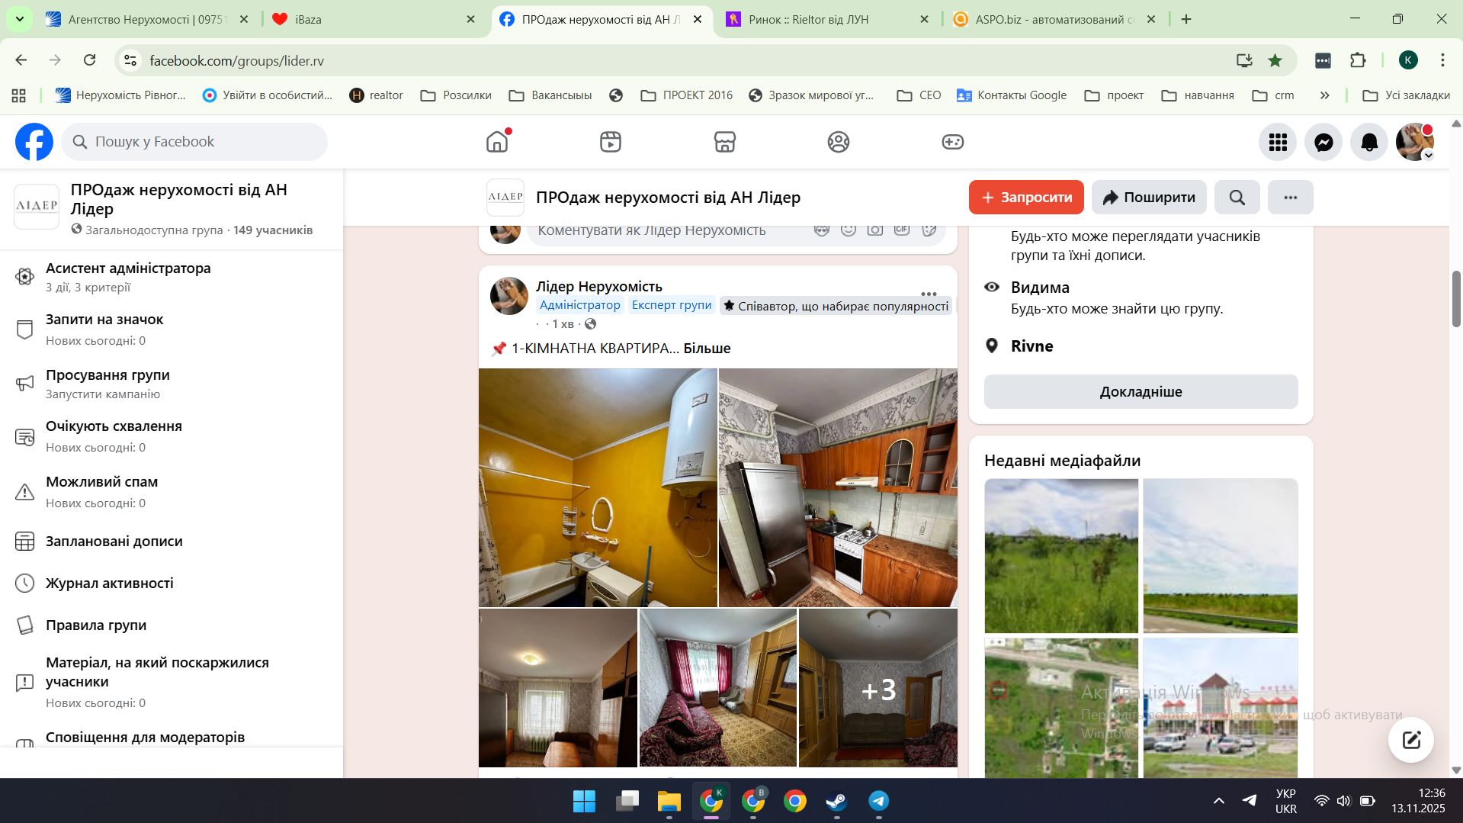Image resolution: width=1463 pixels, height=823 pixels.
Task: Open Журнал активності in sidebar
Action: [x=110, y=583]
